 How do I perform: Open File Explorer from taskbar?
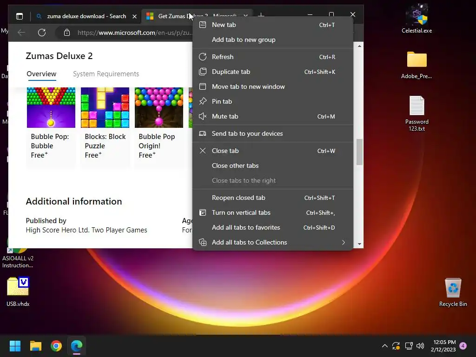click(35, 346)
